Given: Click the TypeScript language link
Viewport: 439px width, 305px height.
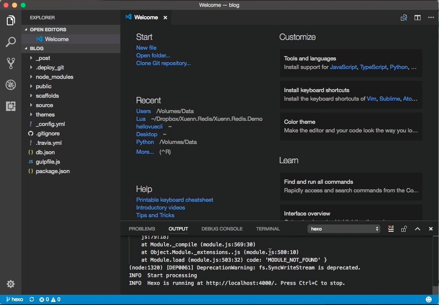Looking at the screenshot, I should pyautogui.click(x=373, y=67).
